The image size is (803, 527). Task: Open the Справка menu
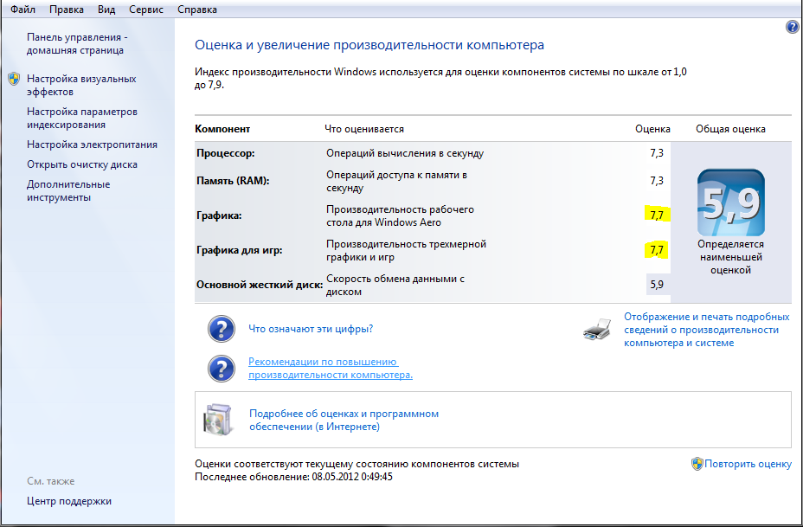197,10
